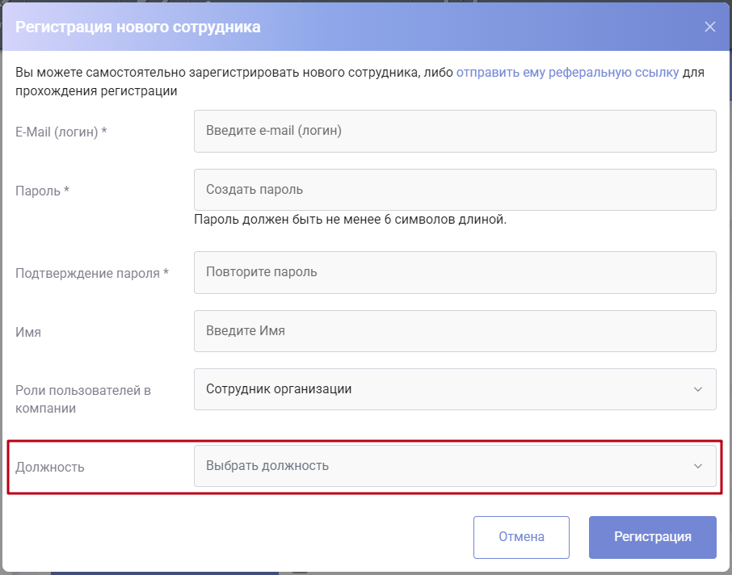The height and width of the screenshot is (575, 732).
Task: Close the employee registration dialog
Action: pyautogui.click(x=709, y=27)
